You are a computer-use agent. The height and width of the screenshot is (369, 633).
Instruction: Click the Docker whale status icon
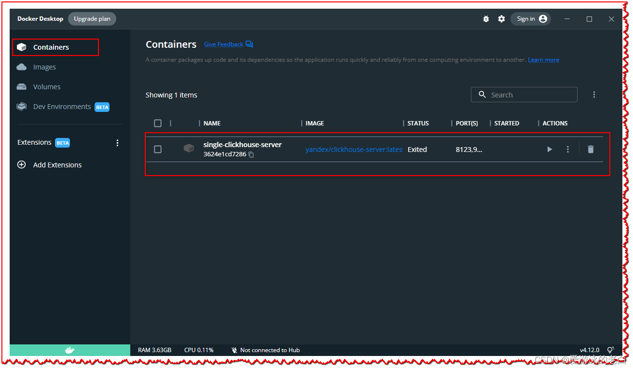point(70,350)
